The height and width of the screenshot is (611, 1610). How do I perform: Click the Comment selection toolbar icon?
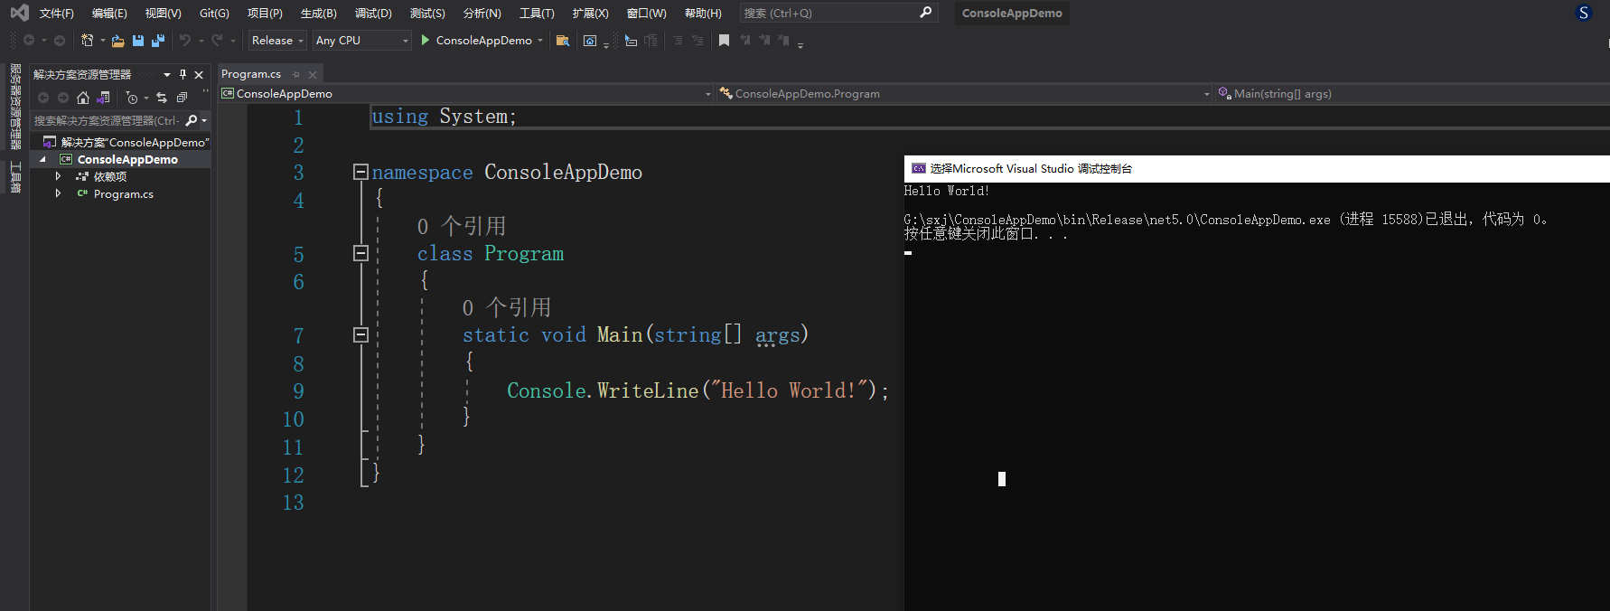point(678,41)
